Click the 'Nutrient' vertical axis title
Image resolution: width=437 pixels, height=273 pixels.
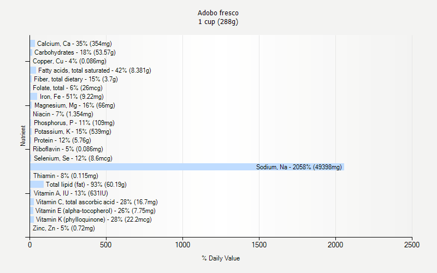coord(23,136)
